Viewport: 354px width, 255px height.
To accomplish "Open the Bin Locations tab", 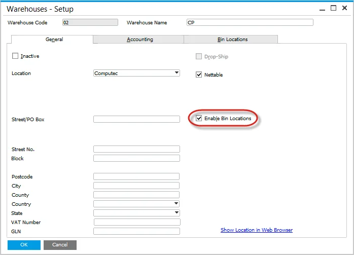I will click(x=232, y=40).
